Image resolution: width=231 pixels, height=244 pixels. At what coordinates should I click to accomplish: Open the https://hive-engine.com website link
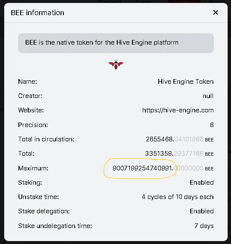[178, 110]
